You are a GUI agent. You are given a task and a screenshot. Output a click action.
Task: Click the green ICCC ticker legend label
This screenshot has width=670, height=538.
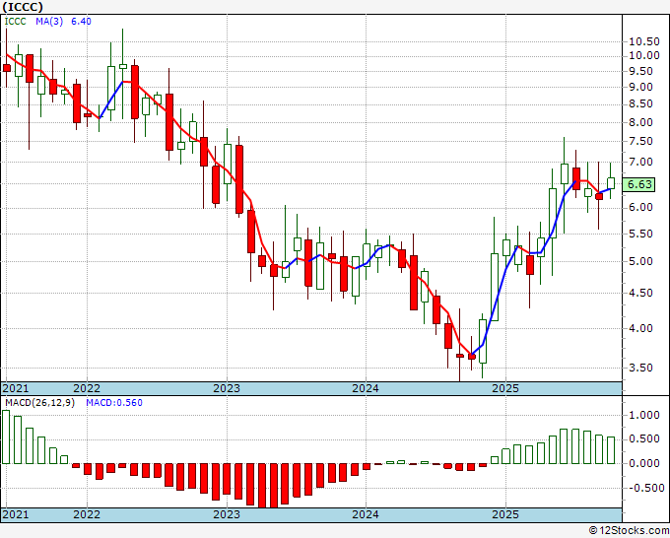click(16, 23)
